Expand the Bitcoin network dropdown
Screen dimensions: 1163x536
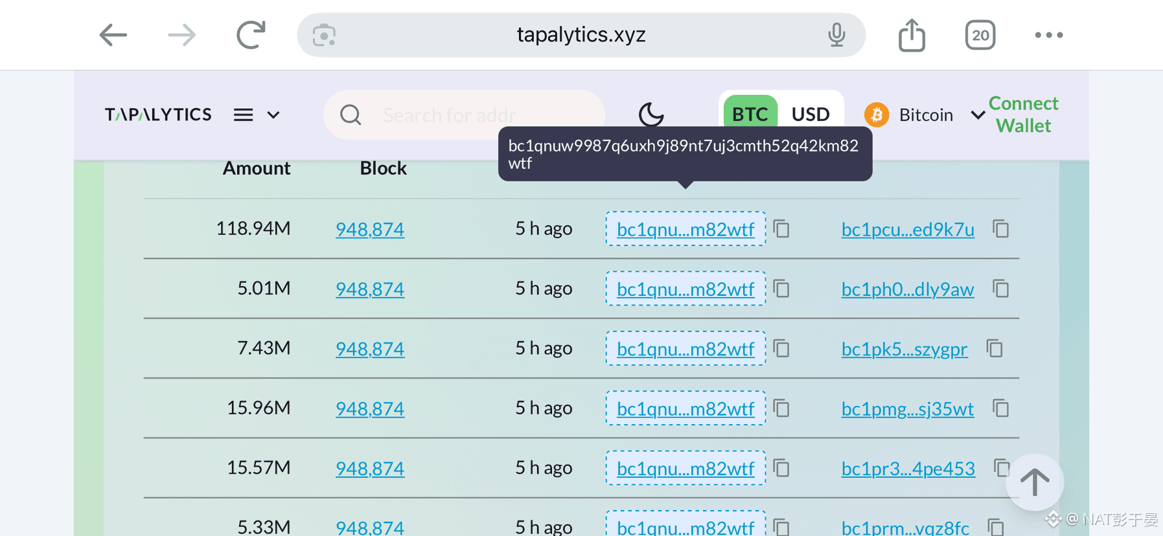pos(978,115)
